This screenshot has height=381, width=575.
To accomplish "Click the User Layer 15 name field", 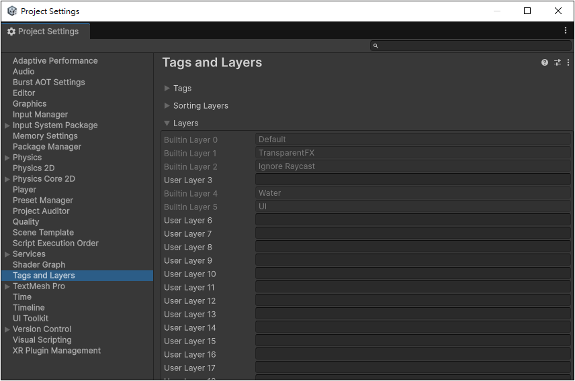I will click(413, 341).
